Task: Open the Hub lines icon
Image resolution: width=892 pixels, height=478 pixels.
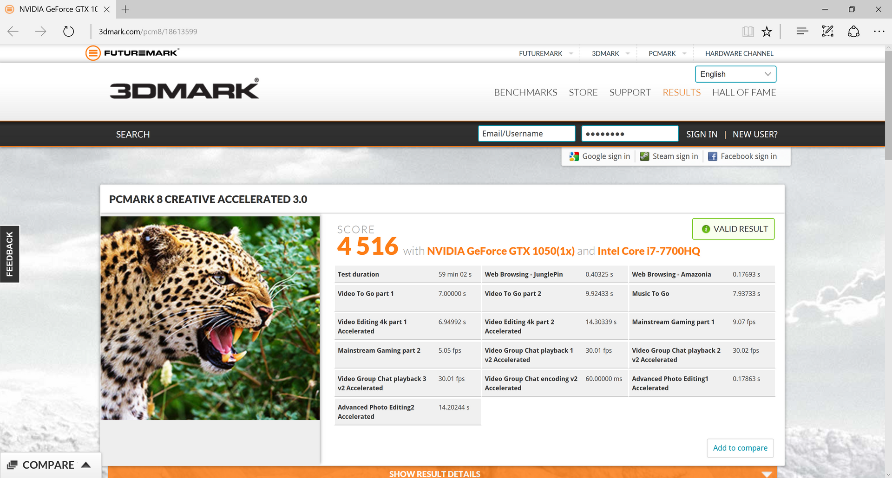Action: click(802, 32)
